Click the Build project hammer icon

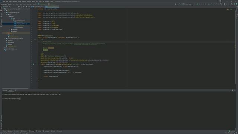pos(180,4)
